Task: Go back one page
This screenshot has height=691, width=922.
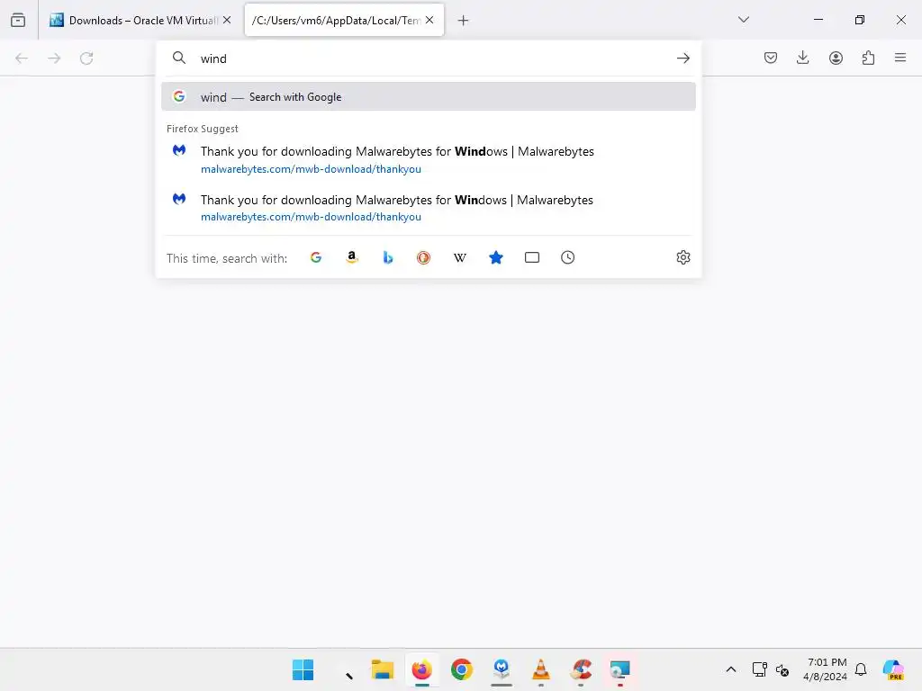Action: (x=22, y=58)
